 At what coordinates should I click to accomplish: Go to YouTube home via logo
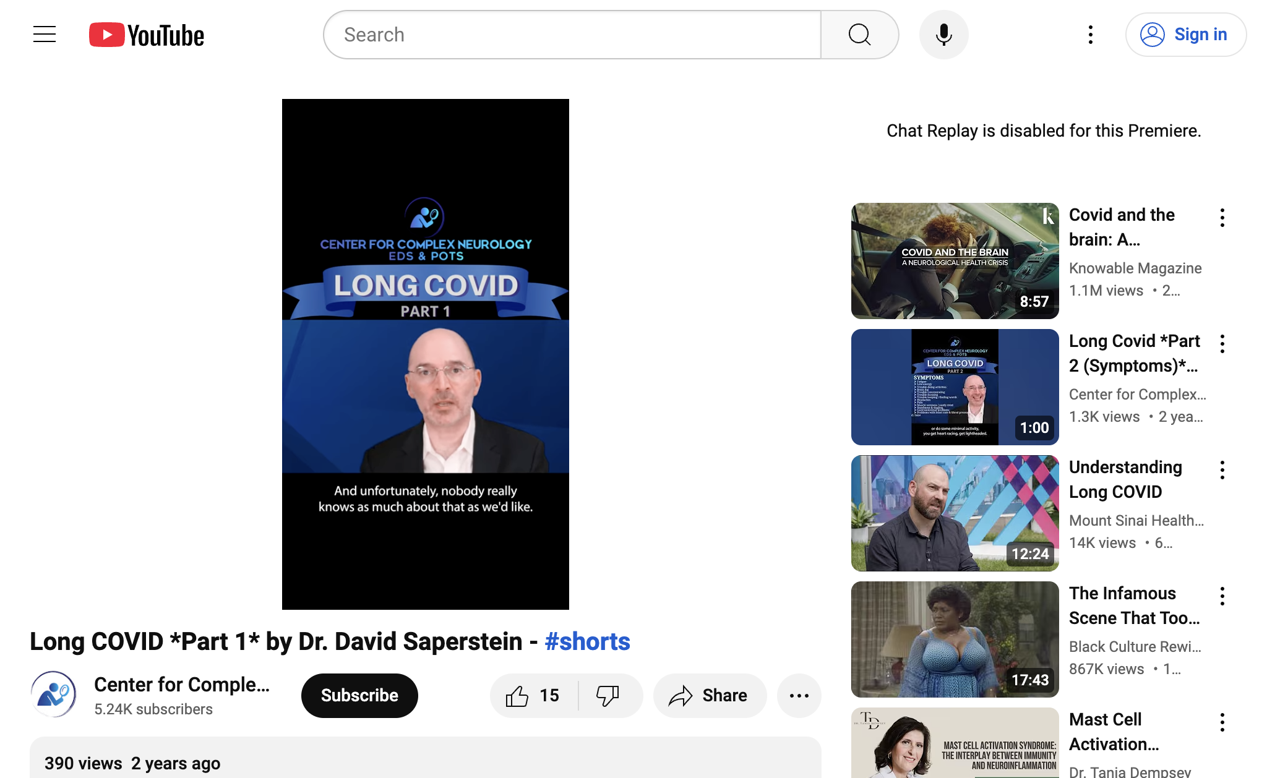(147, 35)
